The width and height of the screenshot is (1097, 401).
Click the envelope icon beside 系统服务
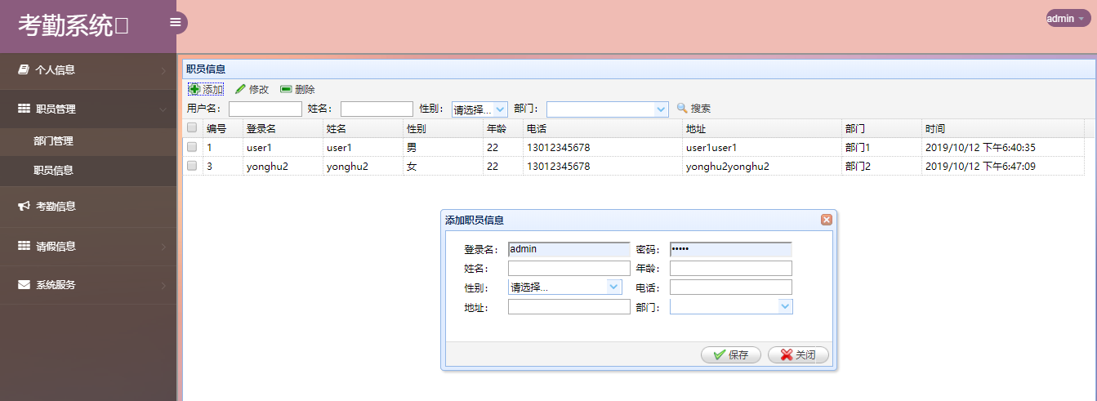[24, 285]
